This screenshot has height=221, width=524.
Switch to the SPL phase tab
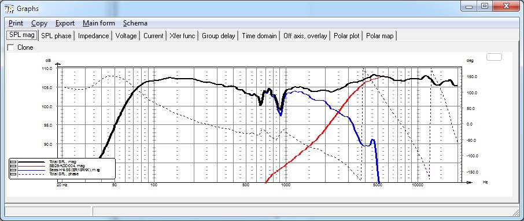(56, 36)
